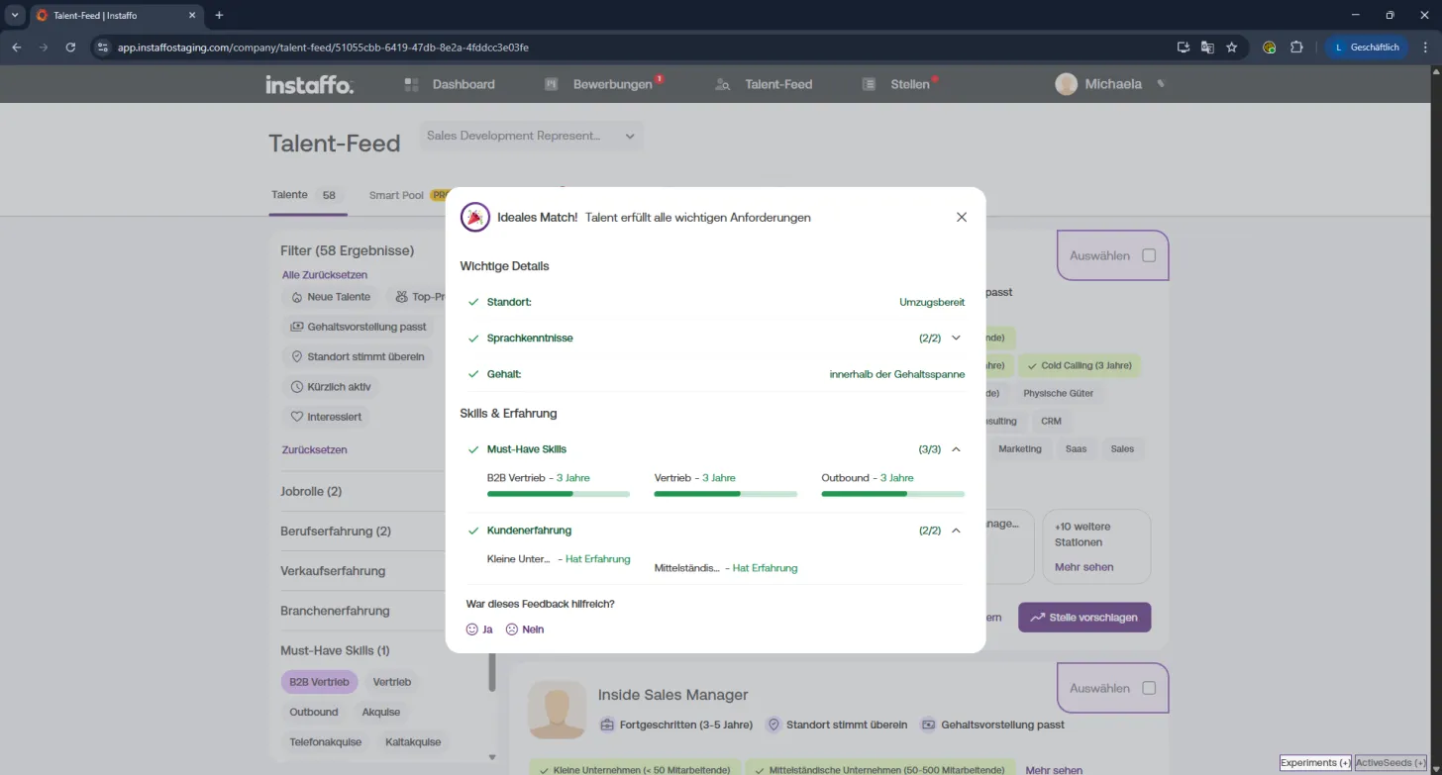Open Dashboard in the top navigation
This screenshot has width=1442, height=775.
[x=450, y=84]
